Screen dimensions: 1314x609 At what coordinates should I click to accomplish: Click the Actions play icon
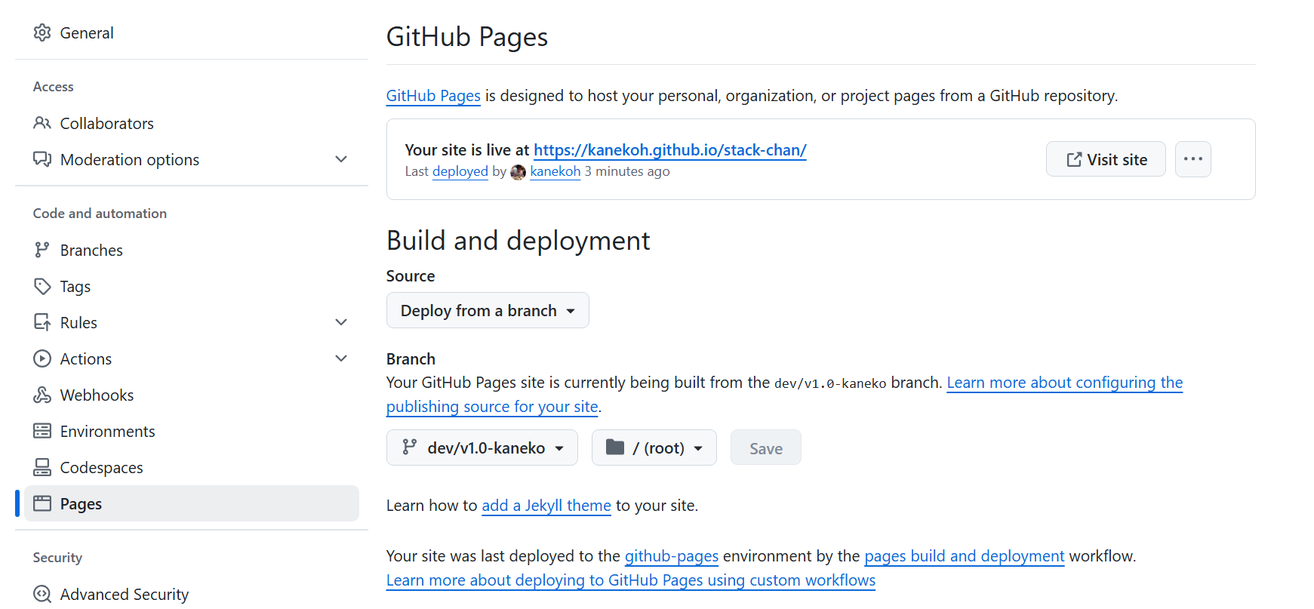coord(42,358)
